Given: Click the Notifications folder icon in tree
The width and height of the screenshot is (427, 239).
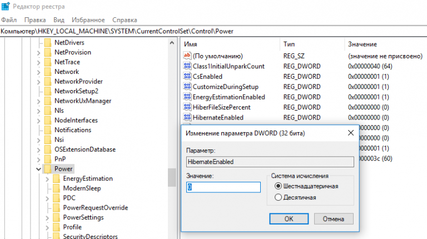Looking at the screenshot, I should [x=47, y=130].
